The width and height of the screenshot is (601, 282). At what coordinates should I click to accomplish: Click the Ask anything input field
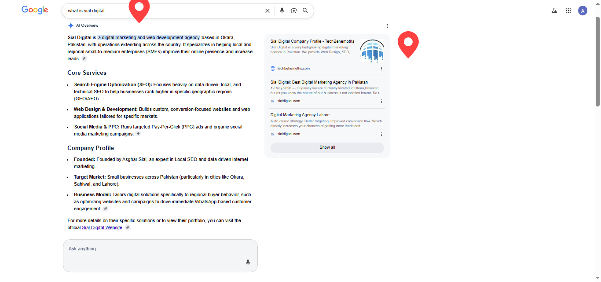click(x=160, y=256)
